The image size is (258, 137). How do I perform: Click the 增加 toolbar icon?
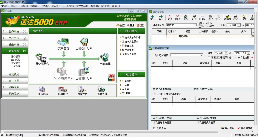coord(170,18)
